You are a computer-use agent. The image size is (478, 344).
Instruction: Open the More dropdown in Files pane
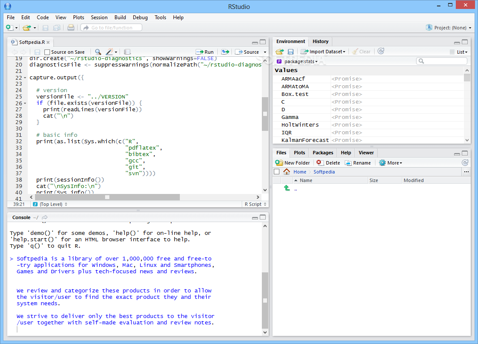[x=390, y=163]
